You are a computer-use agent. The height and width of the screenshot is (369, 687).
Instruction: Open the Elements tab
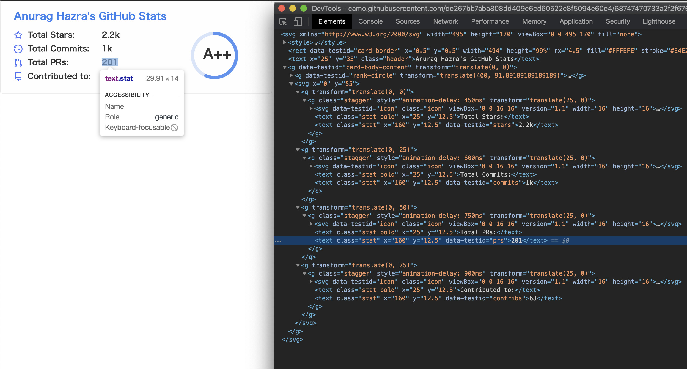point(332,21)
